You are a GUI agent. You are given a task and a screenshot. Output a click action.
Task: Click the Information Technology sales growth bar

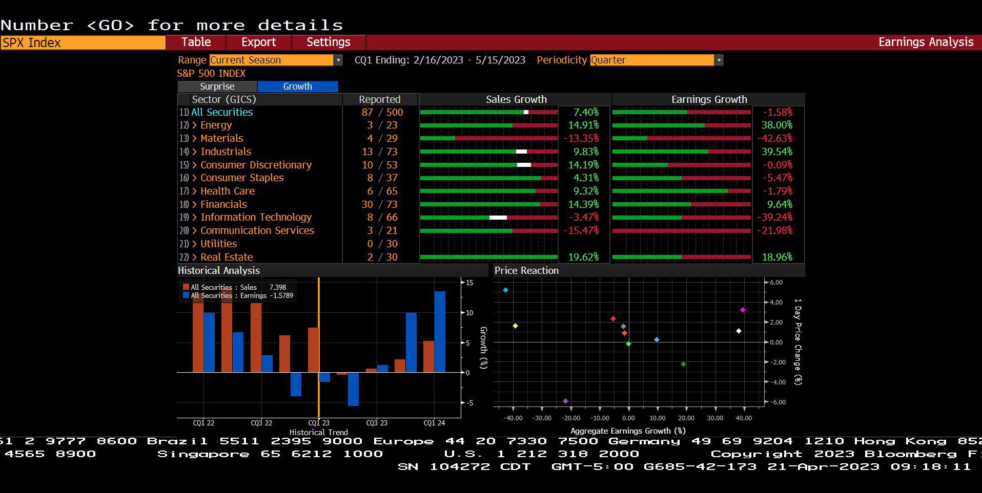click(488, 218)
